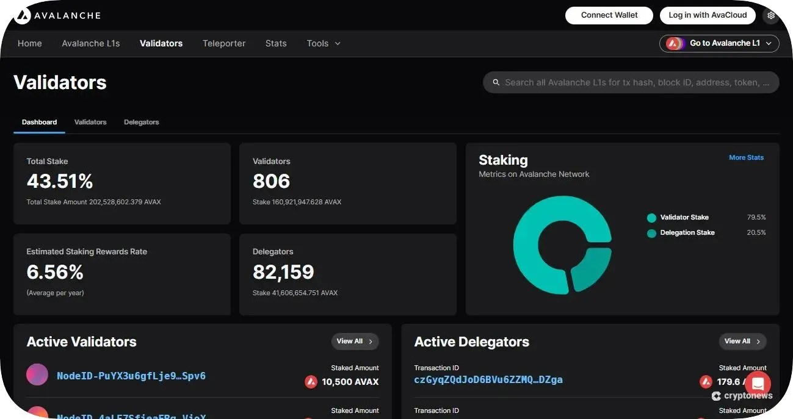The width and height of the screenshot is (793, 419).
Task: Click avatar for NodeID-PuYX3u6gfLje9…Spv6
Action: tap(37, 374)
